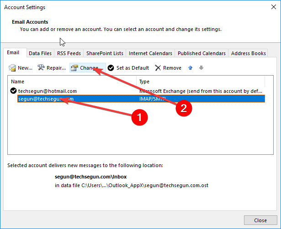Click the IMAP/SMTP type cell

pos(153,99)
